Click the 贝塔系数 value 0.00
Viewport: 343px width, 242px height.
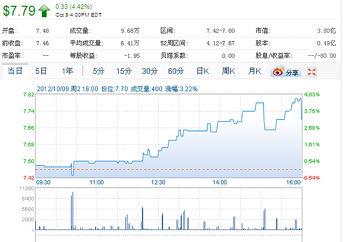point(228,56)
